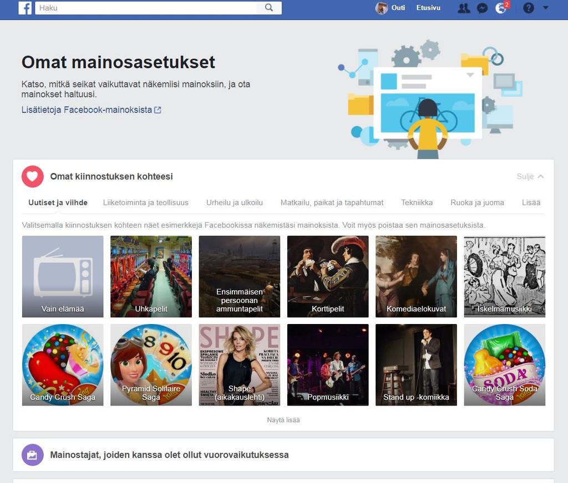Select Pyramid Solitaire Saga tile
The width and height of the screenshot is (568, 483).
[x=151, y=364]
